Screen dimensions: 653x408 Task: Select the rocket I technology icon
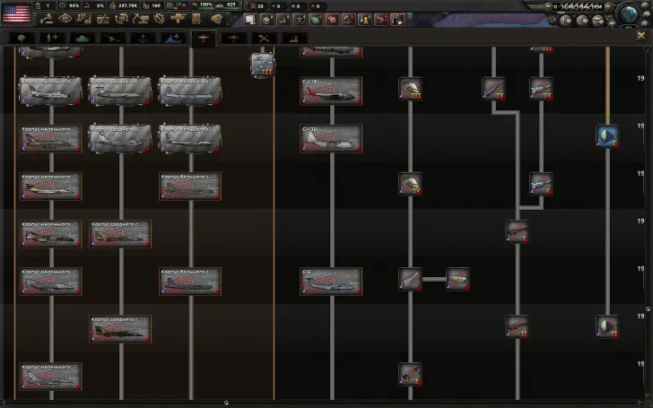(410, 374)
